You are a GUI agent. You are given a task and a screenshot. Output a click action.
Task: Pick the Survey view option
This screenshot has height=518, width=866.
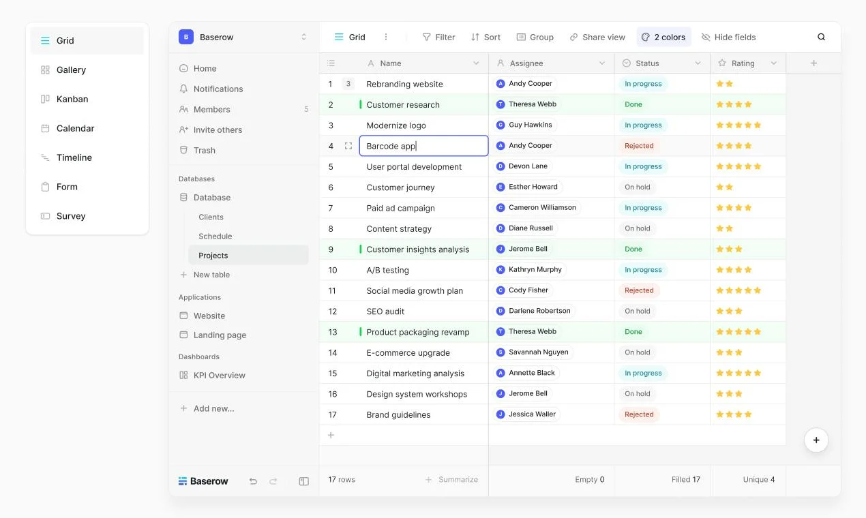87,216
